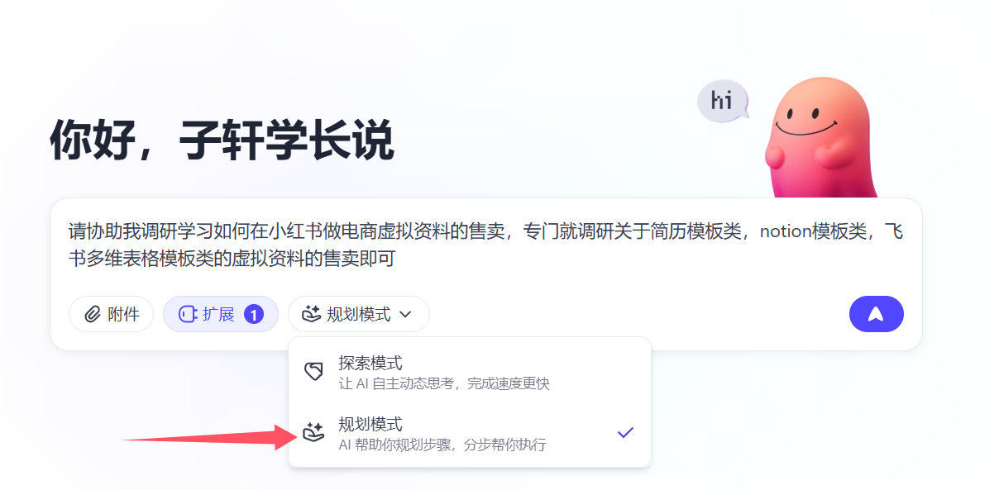Click the greeting heading 你好，子轩学长说
This screenshot has height=490, width=999.
[222, 140]
